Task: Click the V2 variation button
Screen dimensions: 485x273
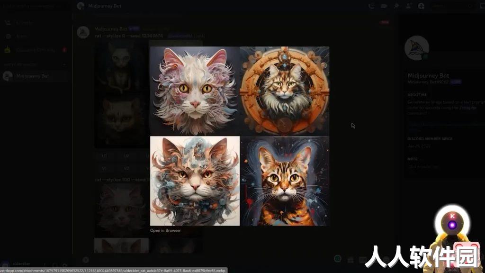Action: [126, 168]
